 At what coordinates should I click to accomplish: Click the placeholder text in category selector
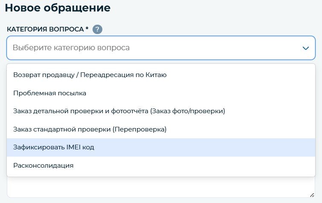(x=71, y=48)
